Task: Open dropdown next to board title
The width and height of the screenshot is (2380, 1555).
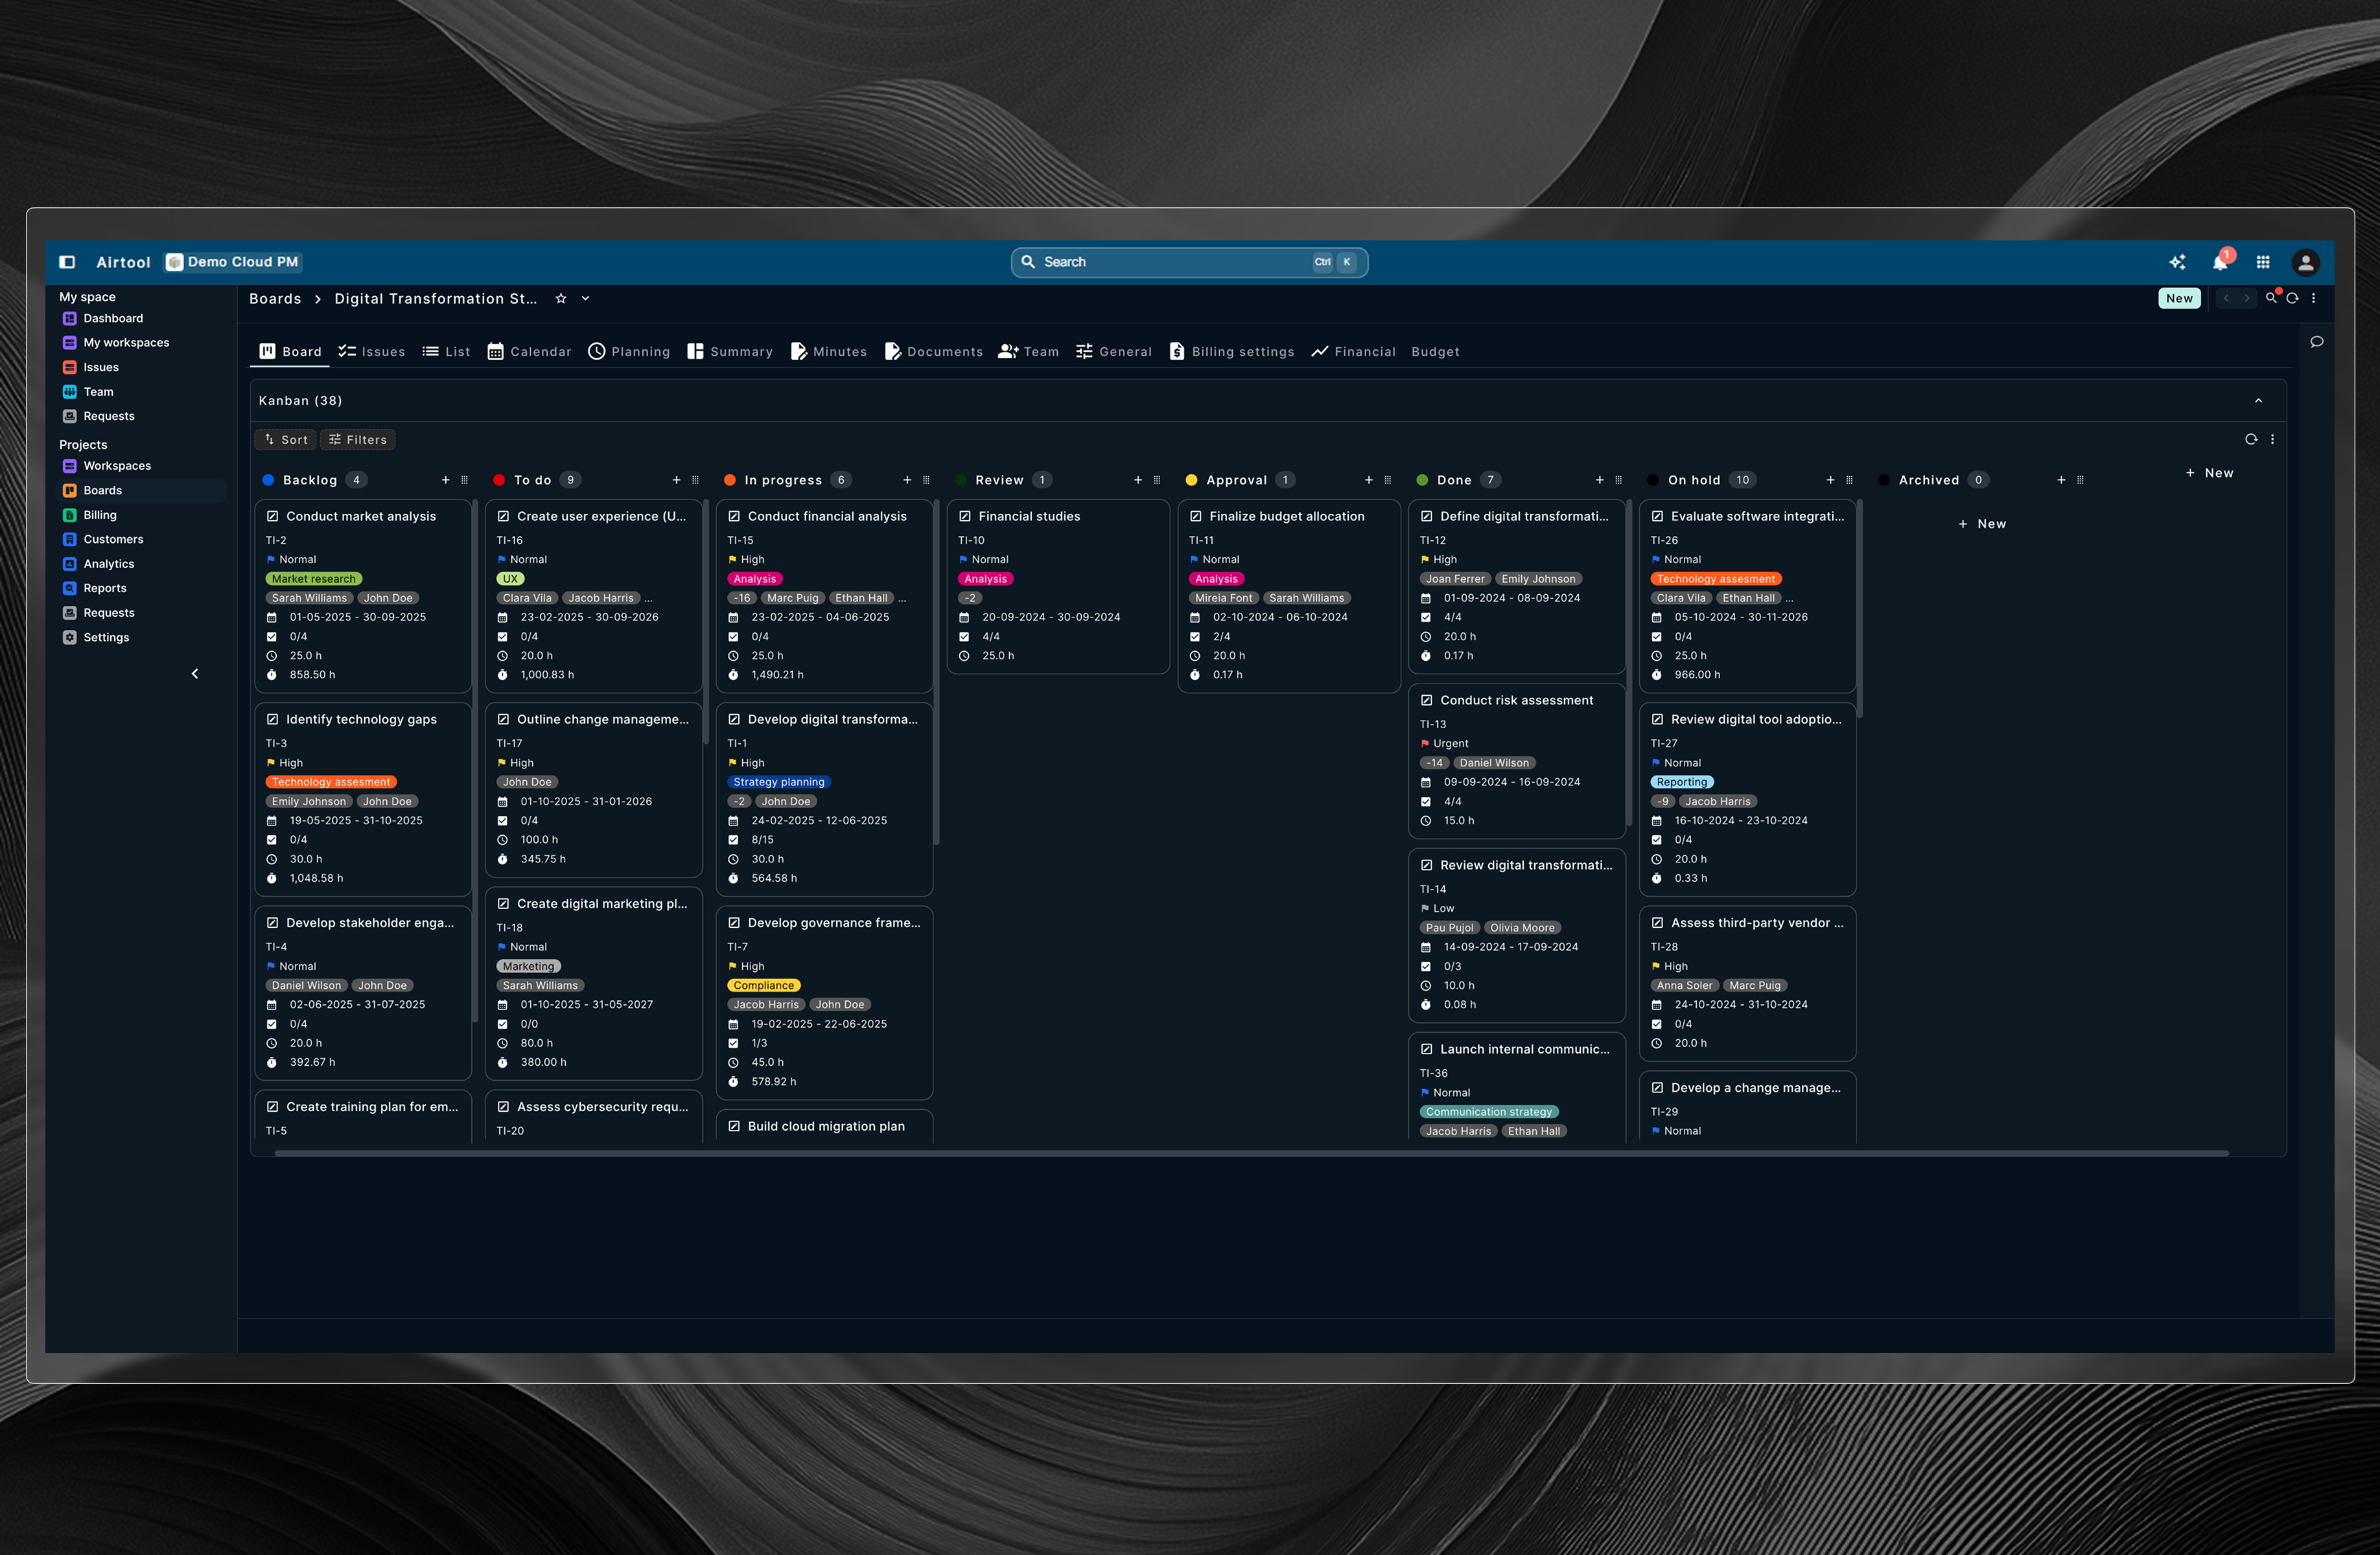Action: (x=586, y=298)
